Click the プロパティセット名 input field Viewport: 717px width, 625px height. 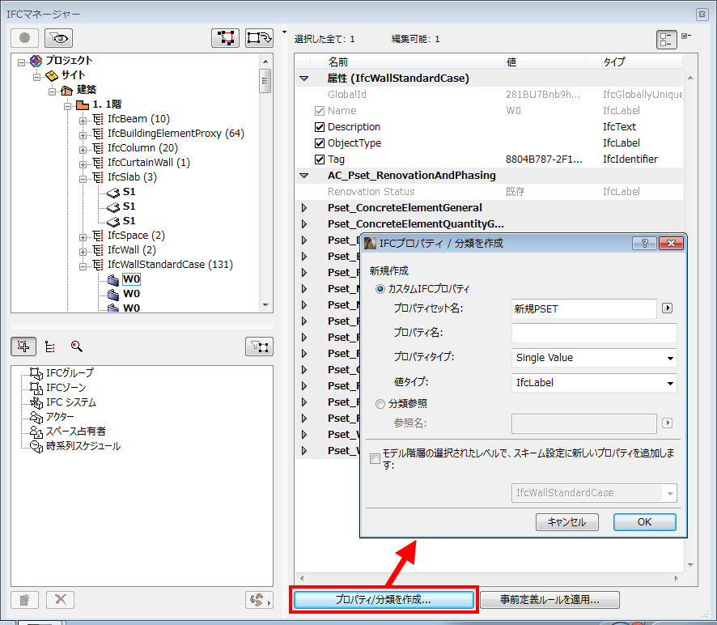[584, 308]
